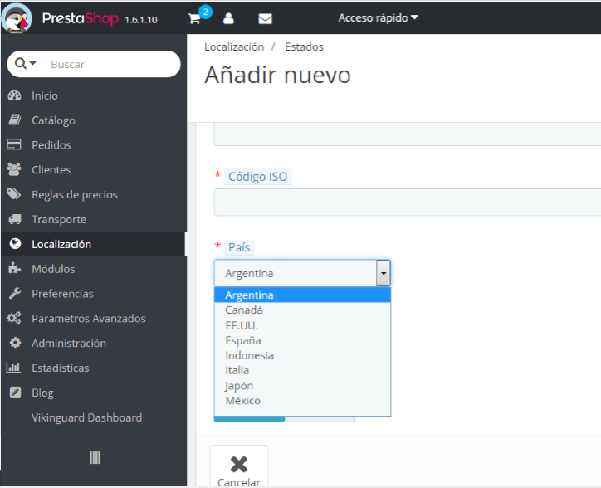Open the Vikinguard Dashboard item
Viewport: 601px width, 488px height.
pyautogui.click(x=86, y=417)
